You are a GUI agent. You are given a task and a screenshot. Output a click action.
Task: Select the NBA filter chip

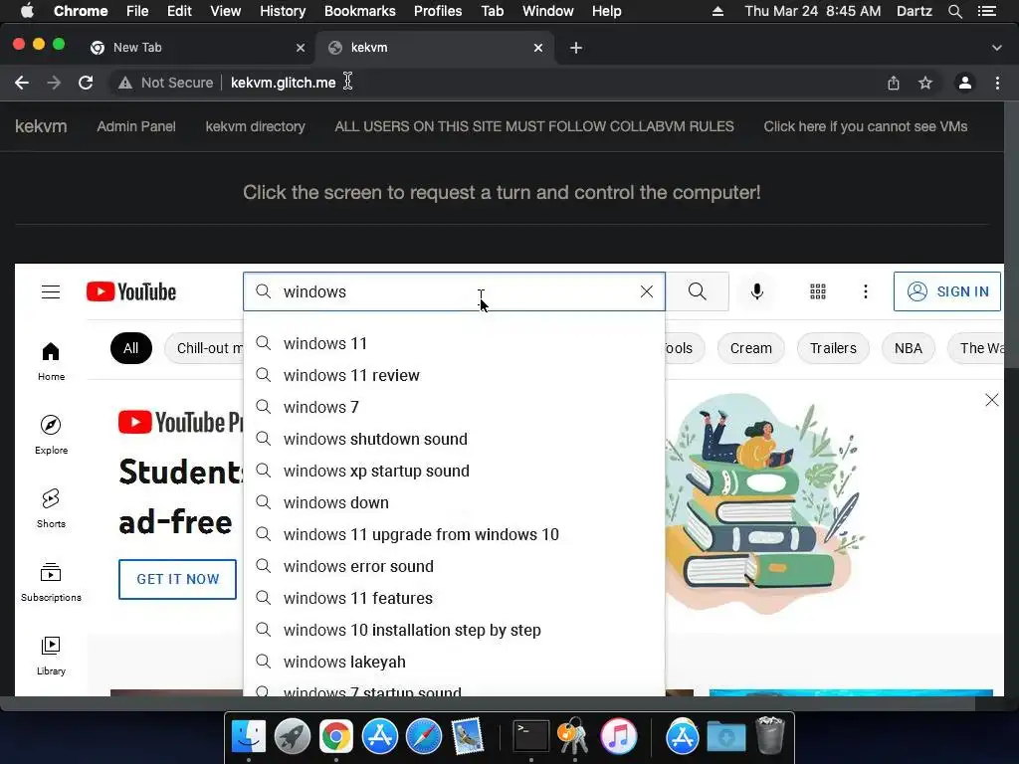[908, 348]
